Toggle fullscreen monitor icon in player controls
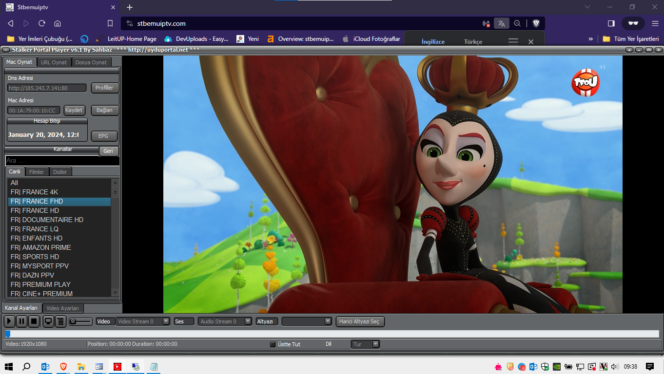The width and height of the screenshot is (664, 374). pyautogui.click(x=48, y=321)
